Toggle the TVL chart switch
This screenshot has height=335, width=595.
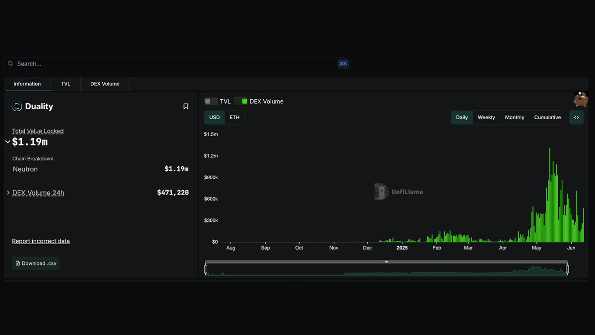211,101
